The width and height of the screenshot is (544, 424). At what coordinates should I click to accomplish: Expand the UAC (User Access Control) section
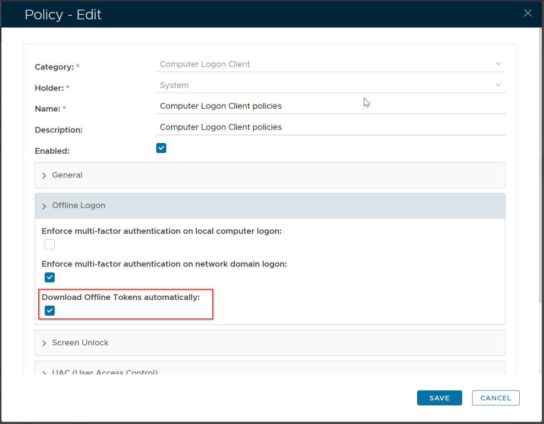coord(105,372)
